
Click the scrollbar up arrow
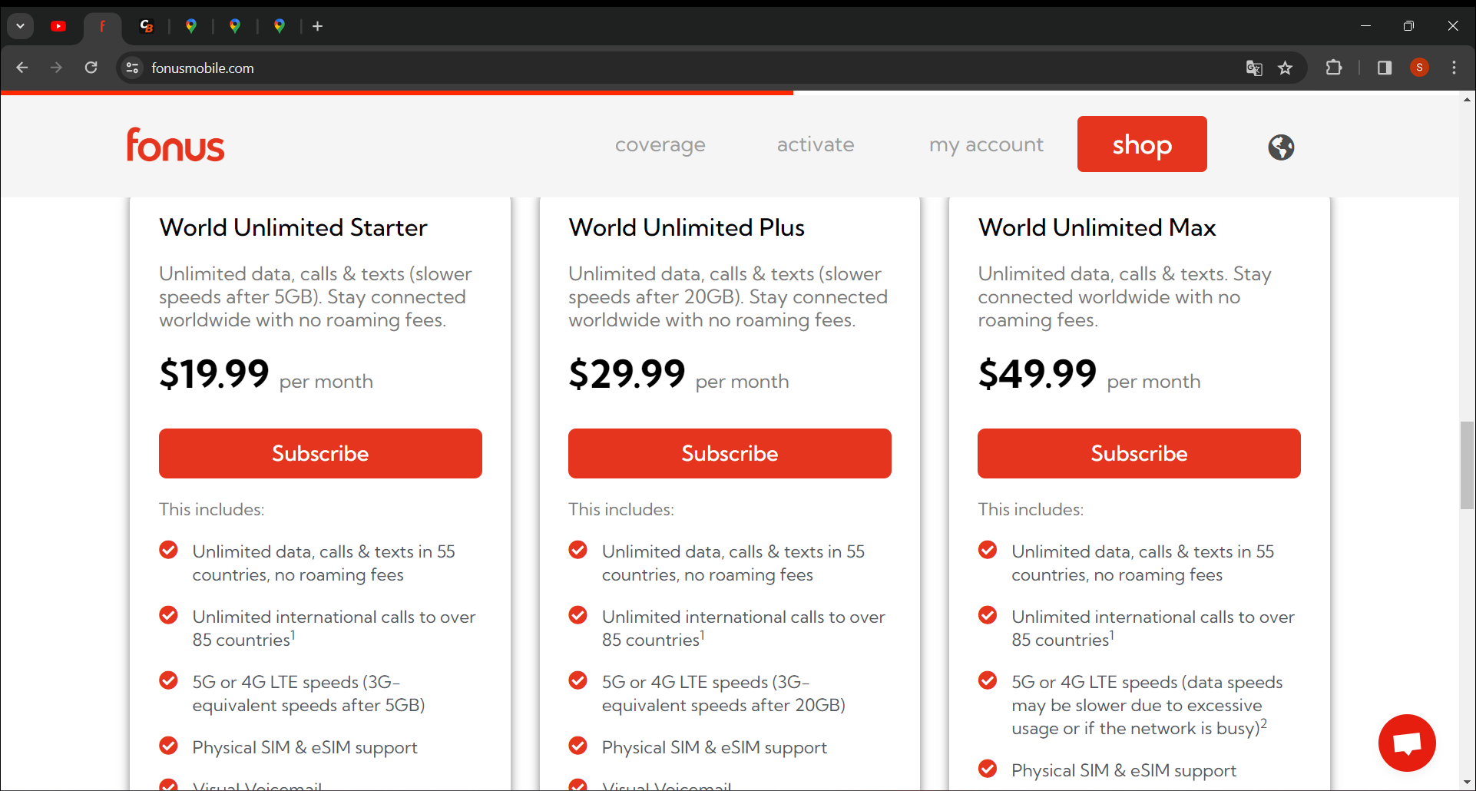1467,100
